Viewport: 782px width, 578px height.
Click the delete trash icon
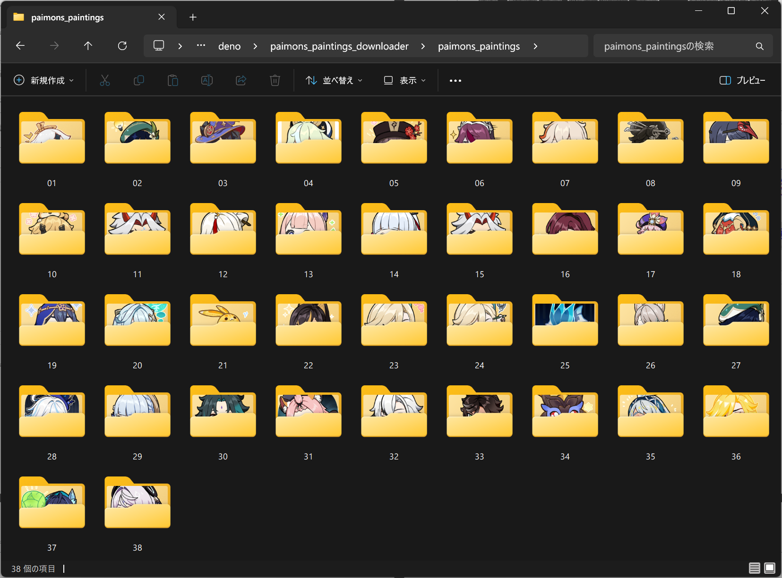click(x=275, y=80)
